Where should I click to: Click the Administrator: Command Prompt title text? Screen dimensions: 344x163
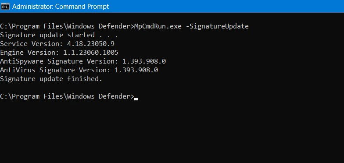61,7
